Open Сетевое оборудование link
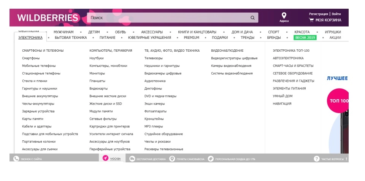 coord(293,73)
